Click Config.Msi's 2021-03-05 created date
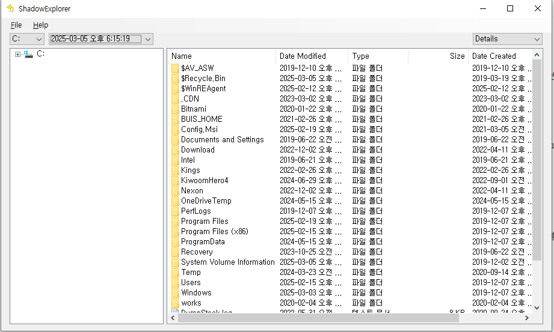This screenshot has height=332, width=554. (502, 130)
